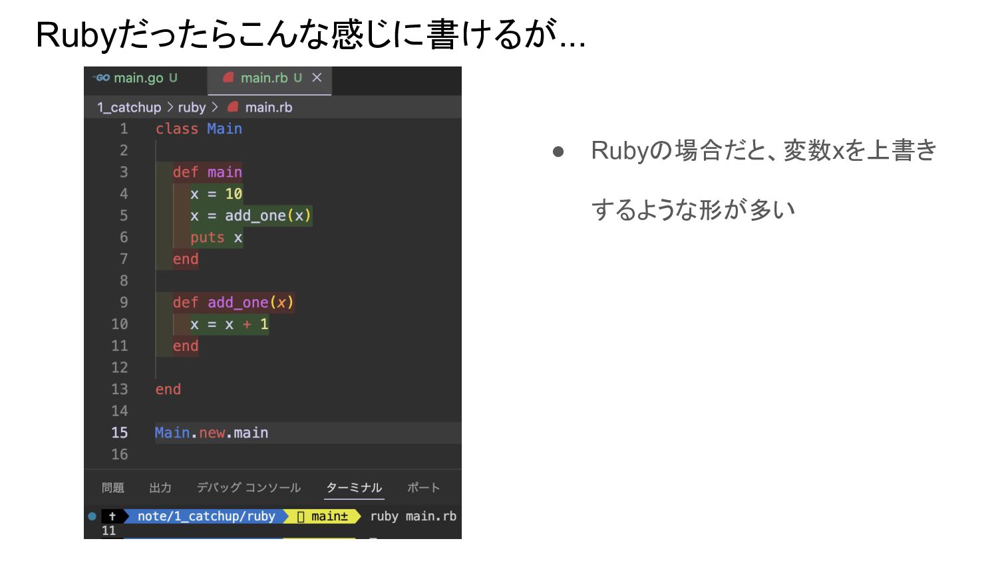Viewport: 998px width, 561px height.
Task: Click 'x = add_one(x)' on line 5
Action: click(251, 215)
